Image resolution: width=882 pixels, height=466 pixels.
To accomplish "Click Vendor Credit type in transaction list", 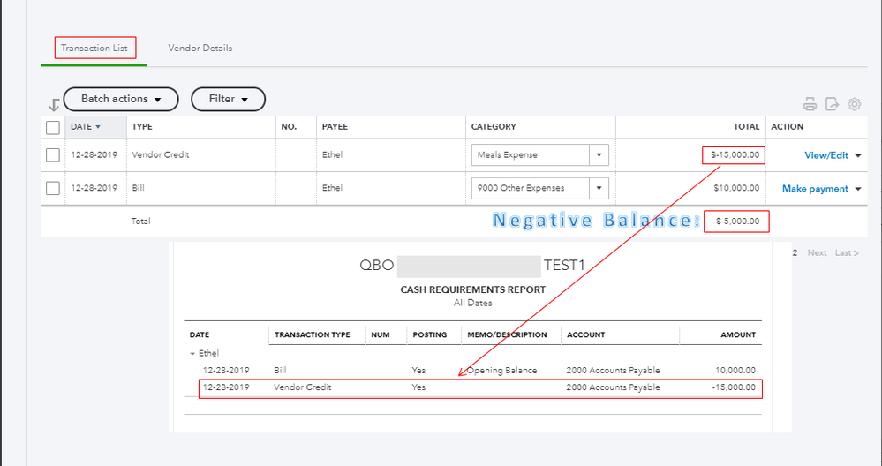I will coord(161,155).
